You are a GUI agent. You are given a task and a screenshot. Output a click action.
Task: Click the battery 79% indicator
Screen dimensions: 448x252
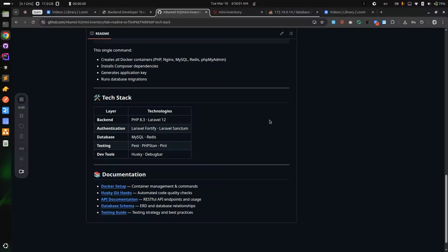[439, 3]
